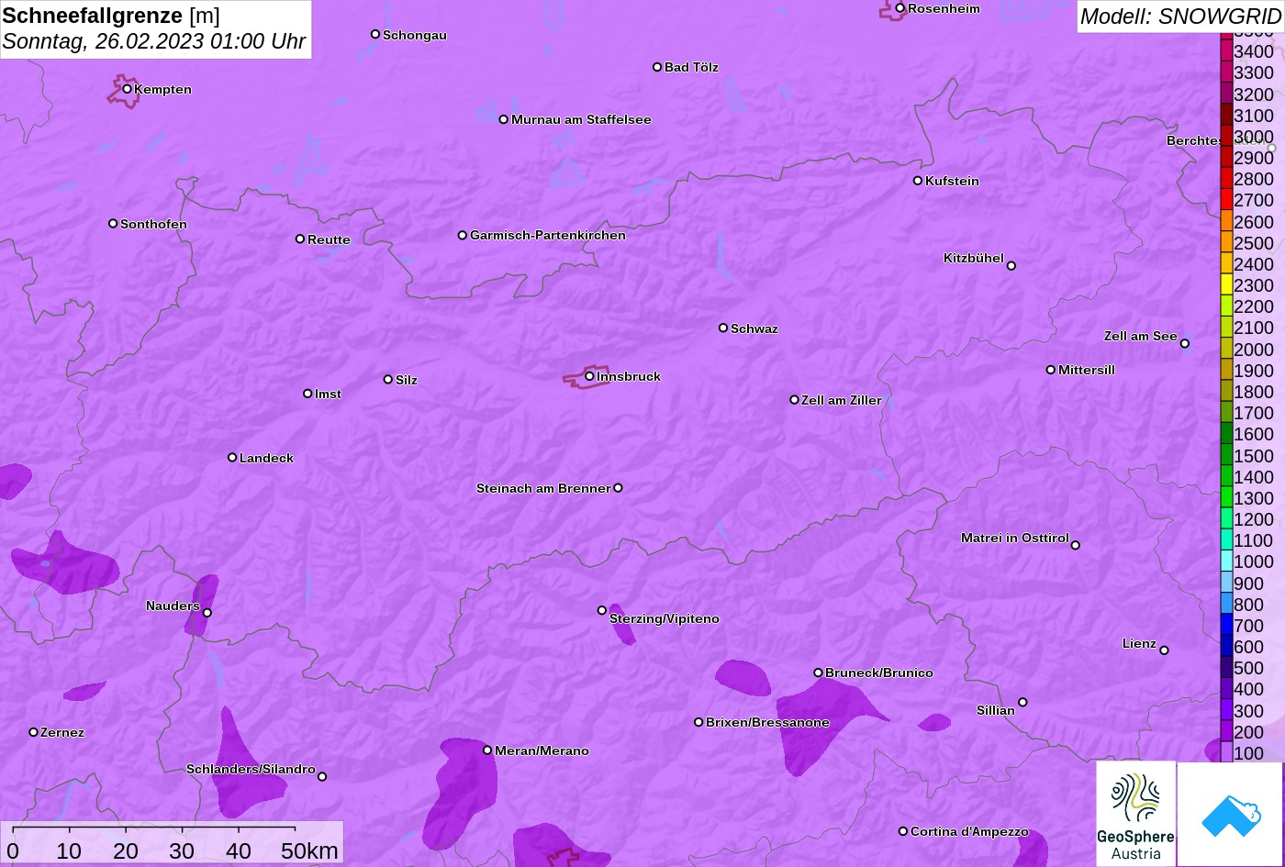1285x867 pixels.
Task: Click the 30 tick on scale bar
Action: pyautogui.click(x=182, y=851)
